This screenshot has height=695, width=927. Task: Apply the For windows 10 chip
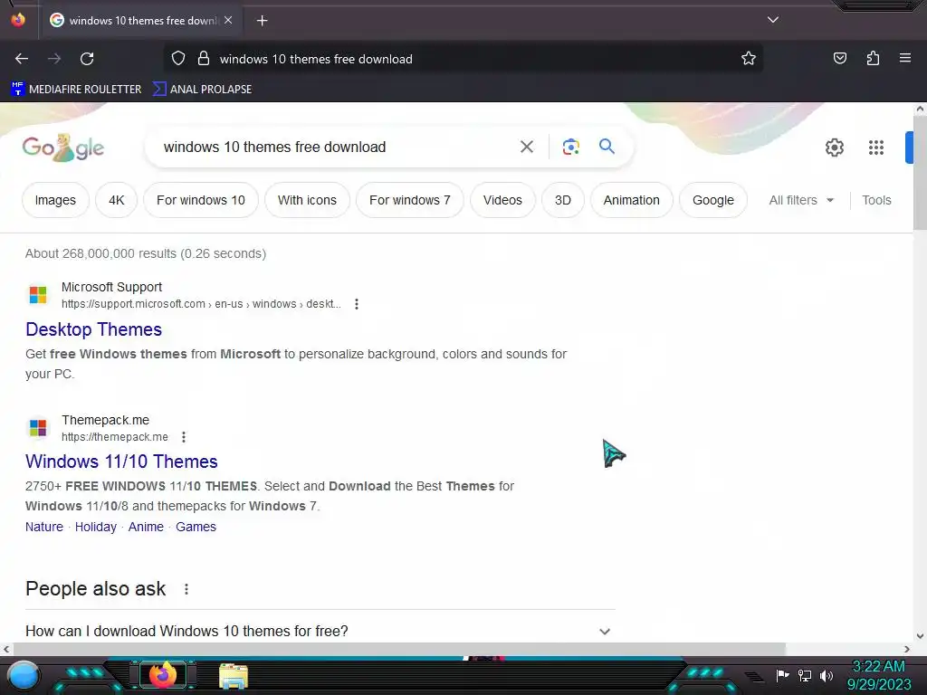[x=201, y=200]
